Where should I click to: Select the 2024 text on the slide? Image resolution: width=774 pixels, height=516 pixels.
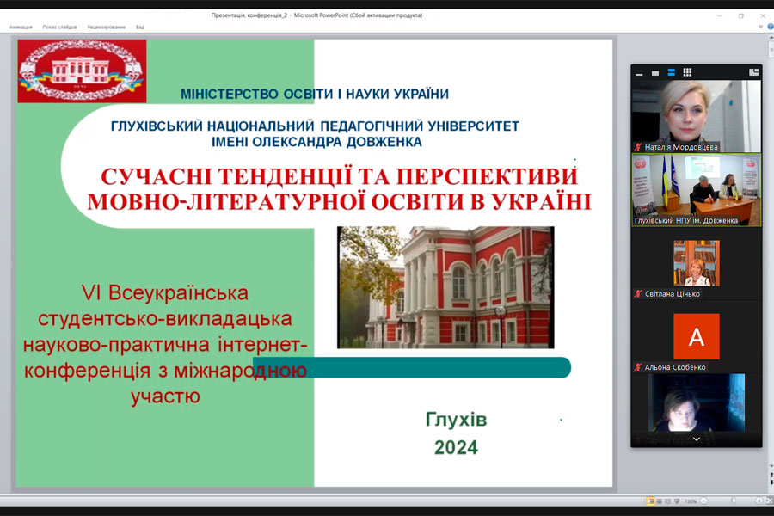[x=456, y=447]
